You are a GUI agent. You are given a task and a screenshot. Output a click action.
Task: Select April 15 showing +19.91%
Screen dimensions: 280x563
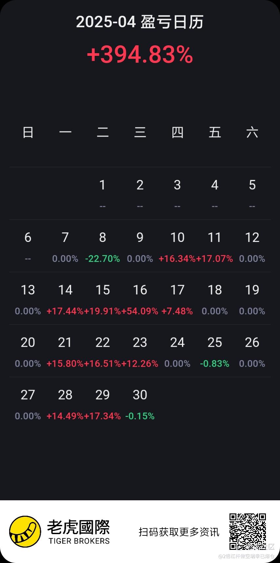coord(103,299)
